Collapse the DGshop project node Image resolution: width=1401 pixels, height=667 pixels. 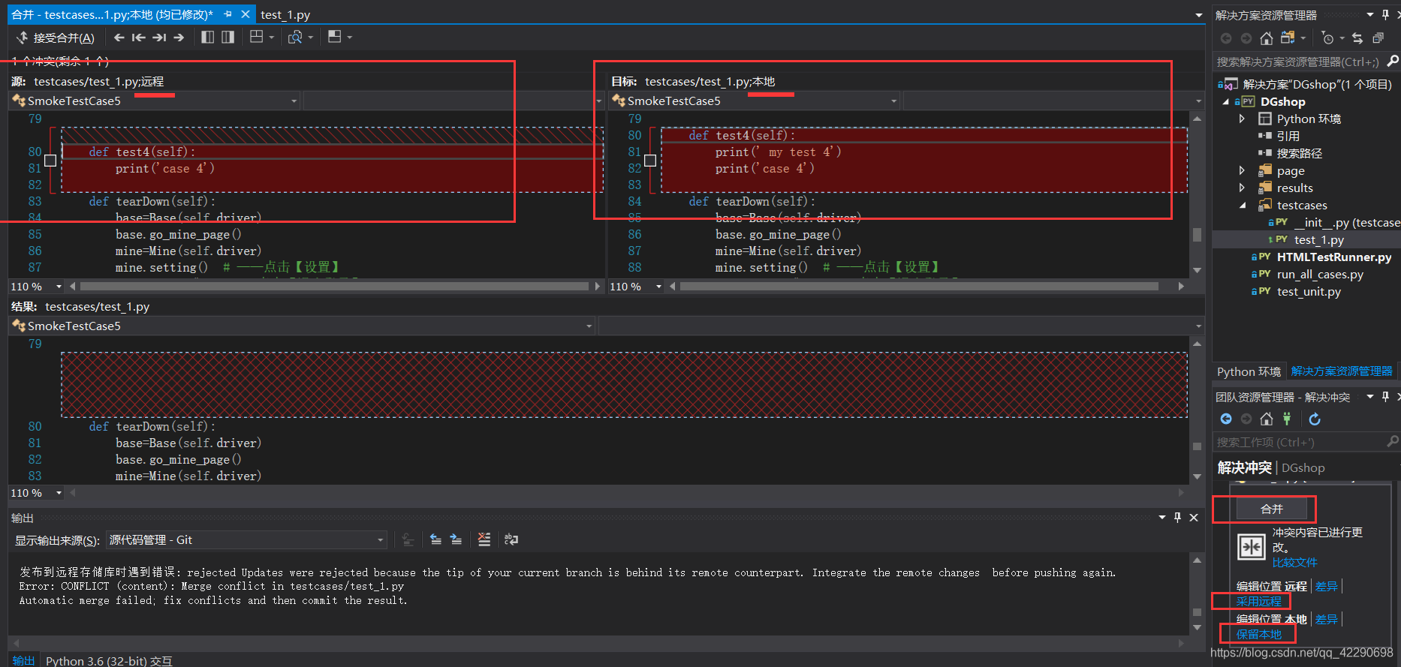pyautogui.click(x=1226, y=102)
